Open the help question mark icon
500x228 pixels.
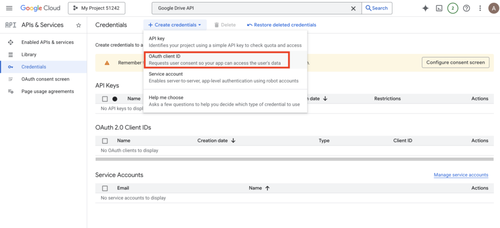[x=466, y=8]
